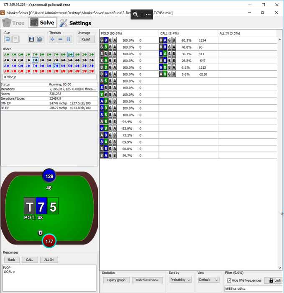Open the run log document icon
Viewport: 284px width, 293px height.
click(16, 39)
